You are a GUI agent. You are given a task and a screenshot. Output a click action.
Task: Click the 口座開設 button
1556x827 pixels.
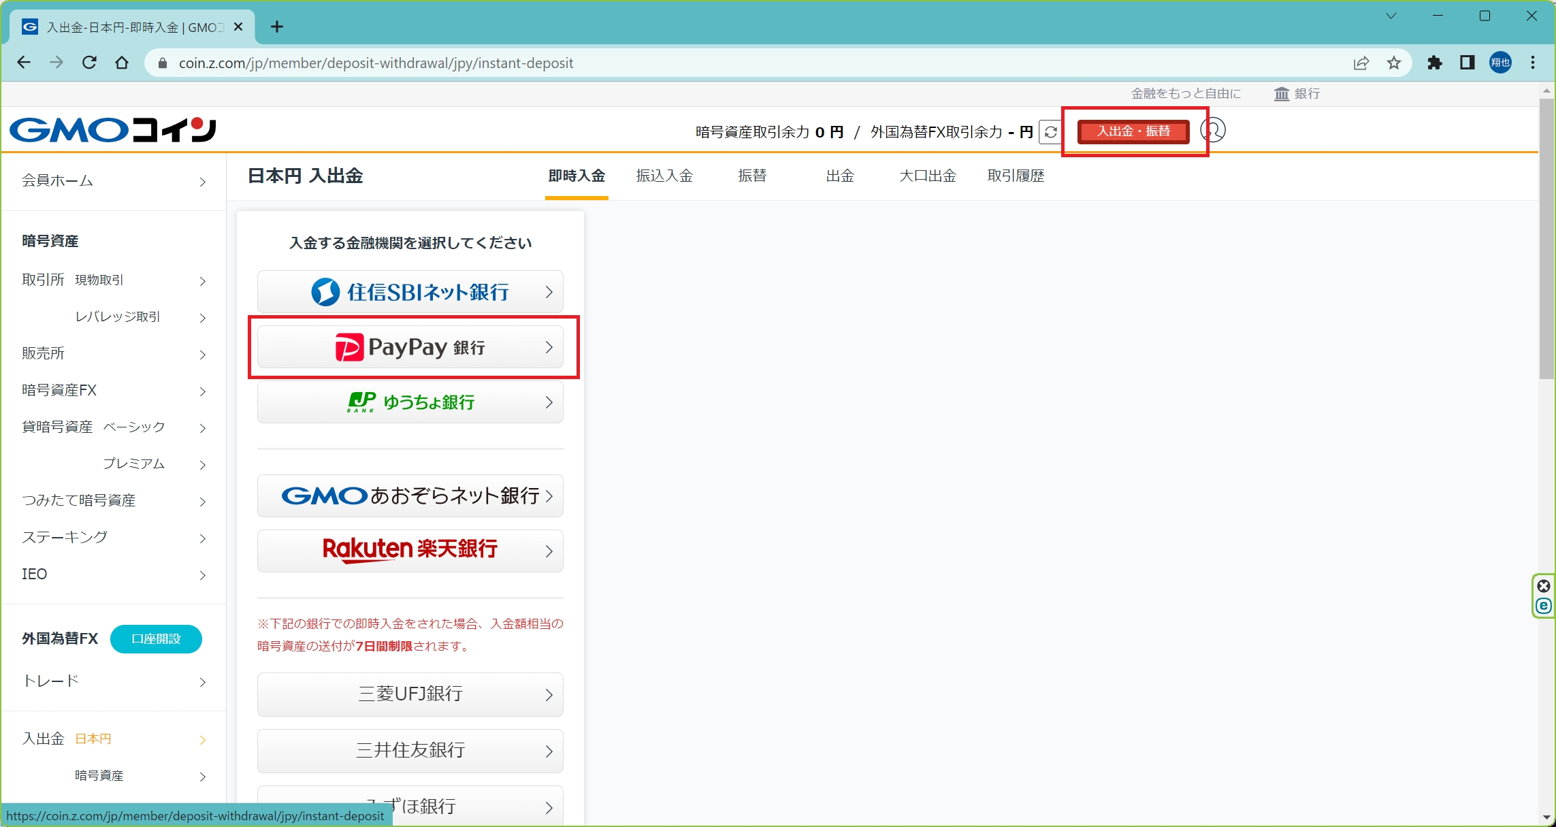tap(156, 639)
